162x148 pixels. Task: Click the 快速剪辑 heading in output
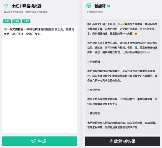[95, 62]
